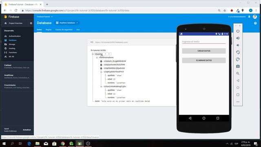Rotate emulator left with the first rotate icon
The width and height of the screenshot is (261, 147).
pos(238,52)
